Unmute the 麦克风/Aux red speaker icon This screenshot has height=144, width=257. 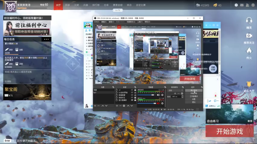pyautogui.click(x=158, y=103)
